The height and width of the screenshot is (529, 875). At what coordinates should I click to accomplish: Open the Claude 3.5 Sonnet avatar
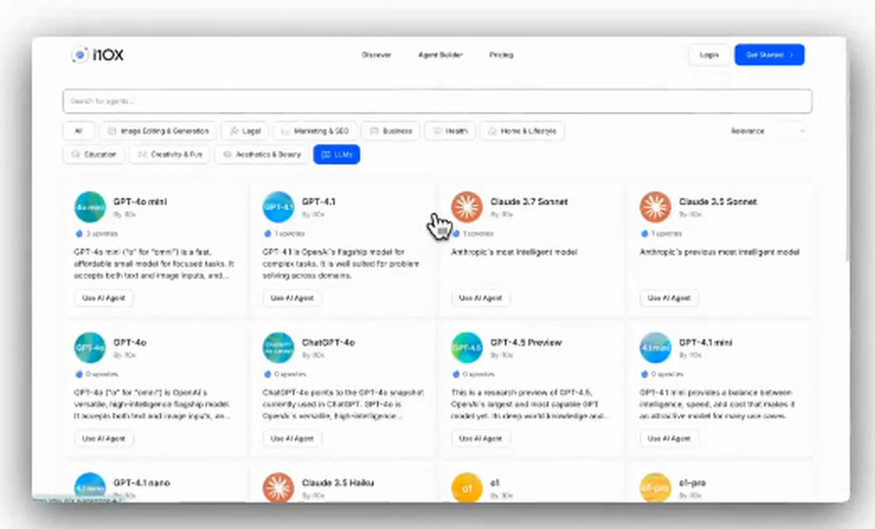655,207
